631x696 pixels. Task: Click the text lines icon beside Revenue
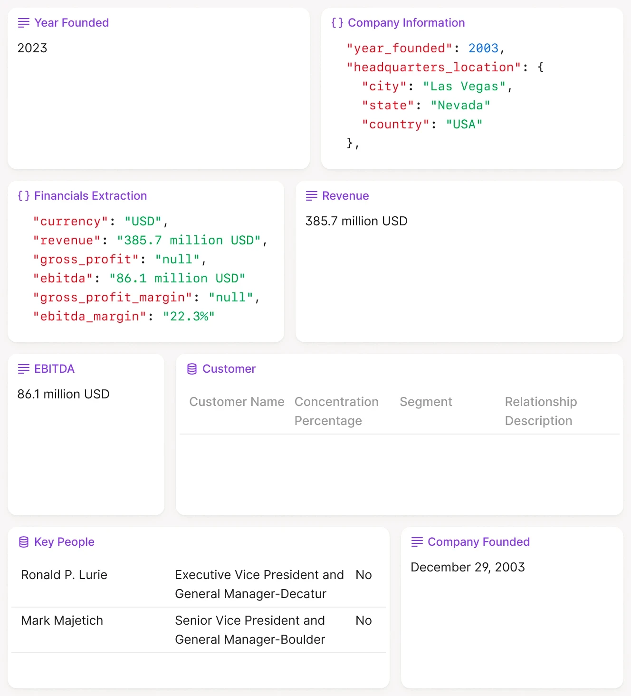pyautogui.click(x=311, y=196)
